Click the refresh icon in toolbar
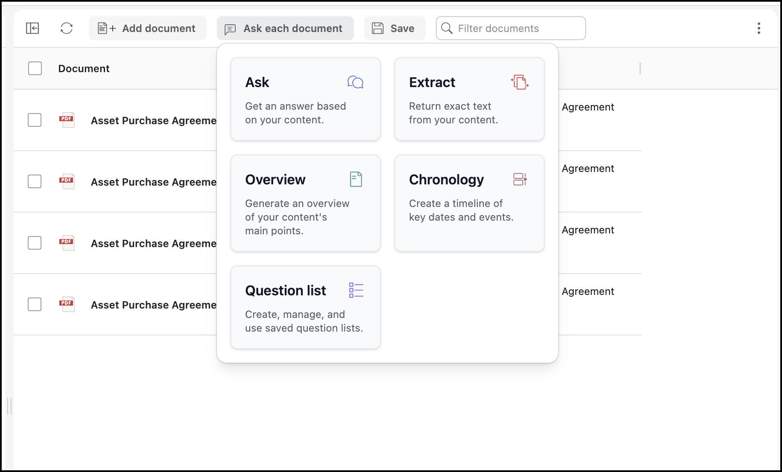 (67, 28)
